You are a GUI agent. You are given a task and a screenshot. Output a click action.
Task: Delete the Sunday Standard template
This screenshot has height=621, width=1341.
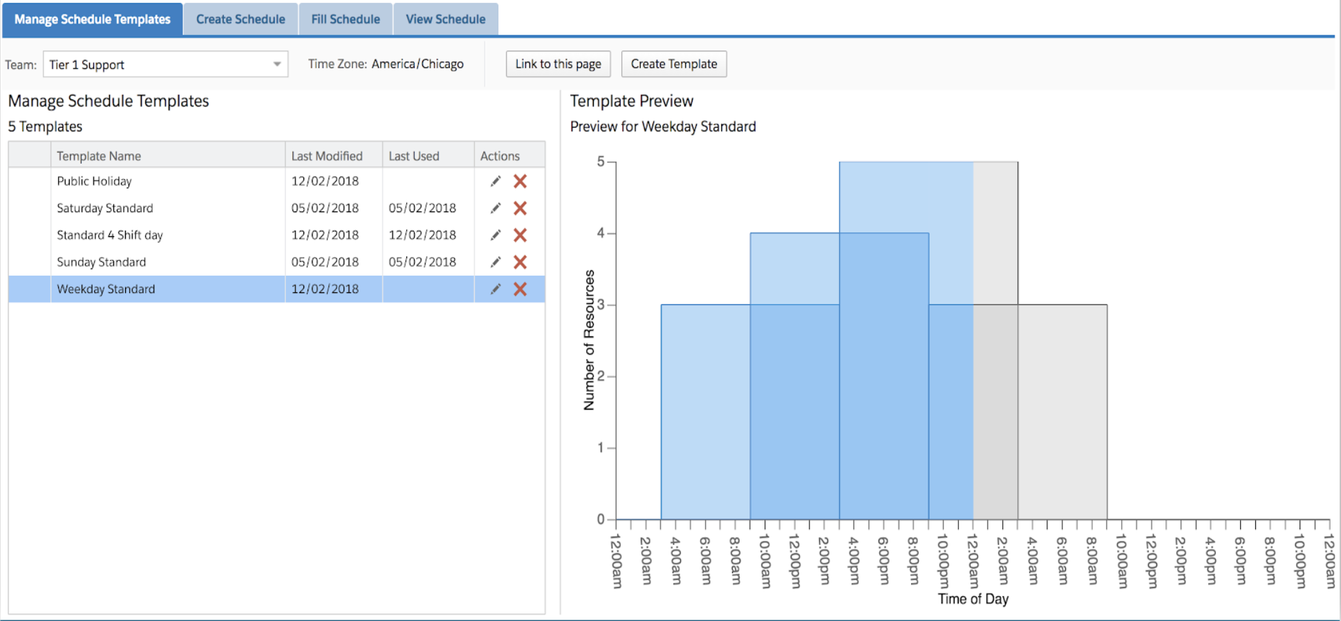(521, 262)
